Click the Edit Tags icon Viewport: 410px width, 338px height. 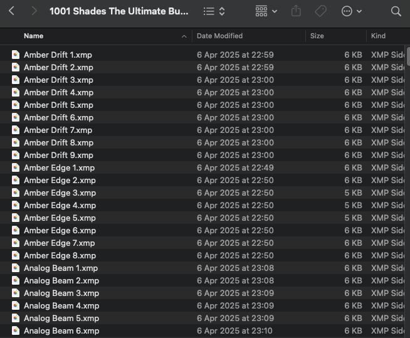320,11
